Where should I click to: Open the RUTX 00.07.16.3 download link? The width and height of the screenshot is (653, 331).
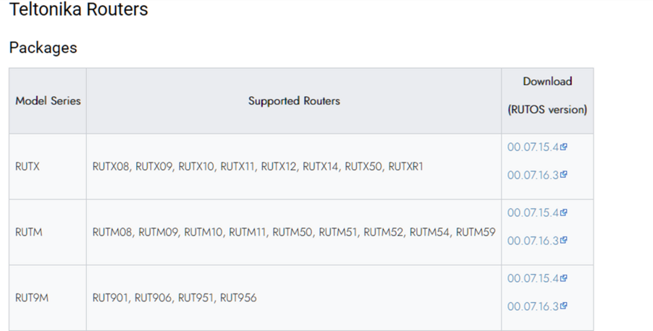pos(533,175)
